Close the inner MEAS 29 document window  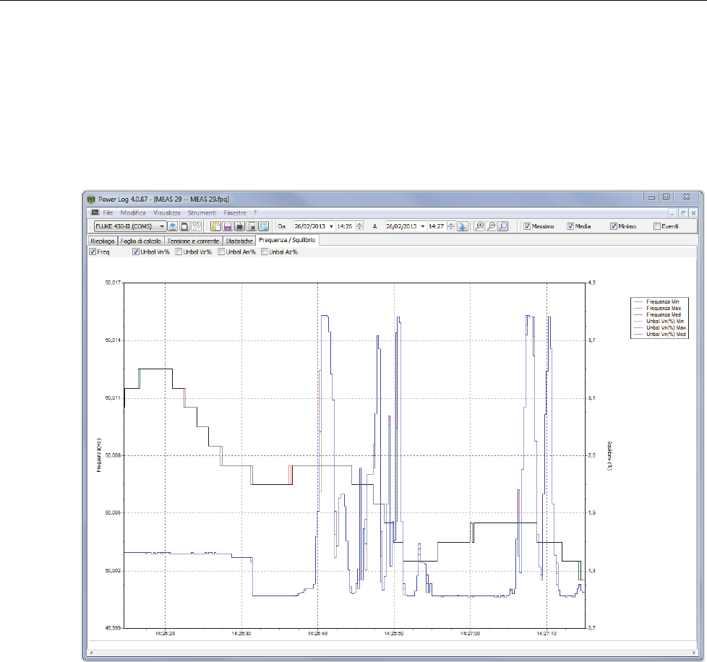tap(693, 213)
